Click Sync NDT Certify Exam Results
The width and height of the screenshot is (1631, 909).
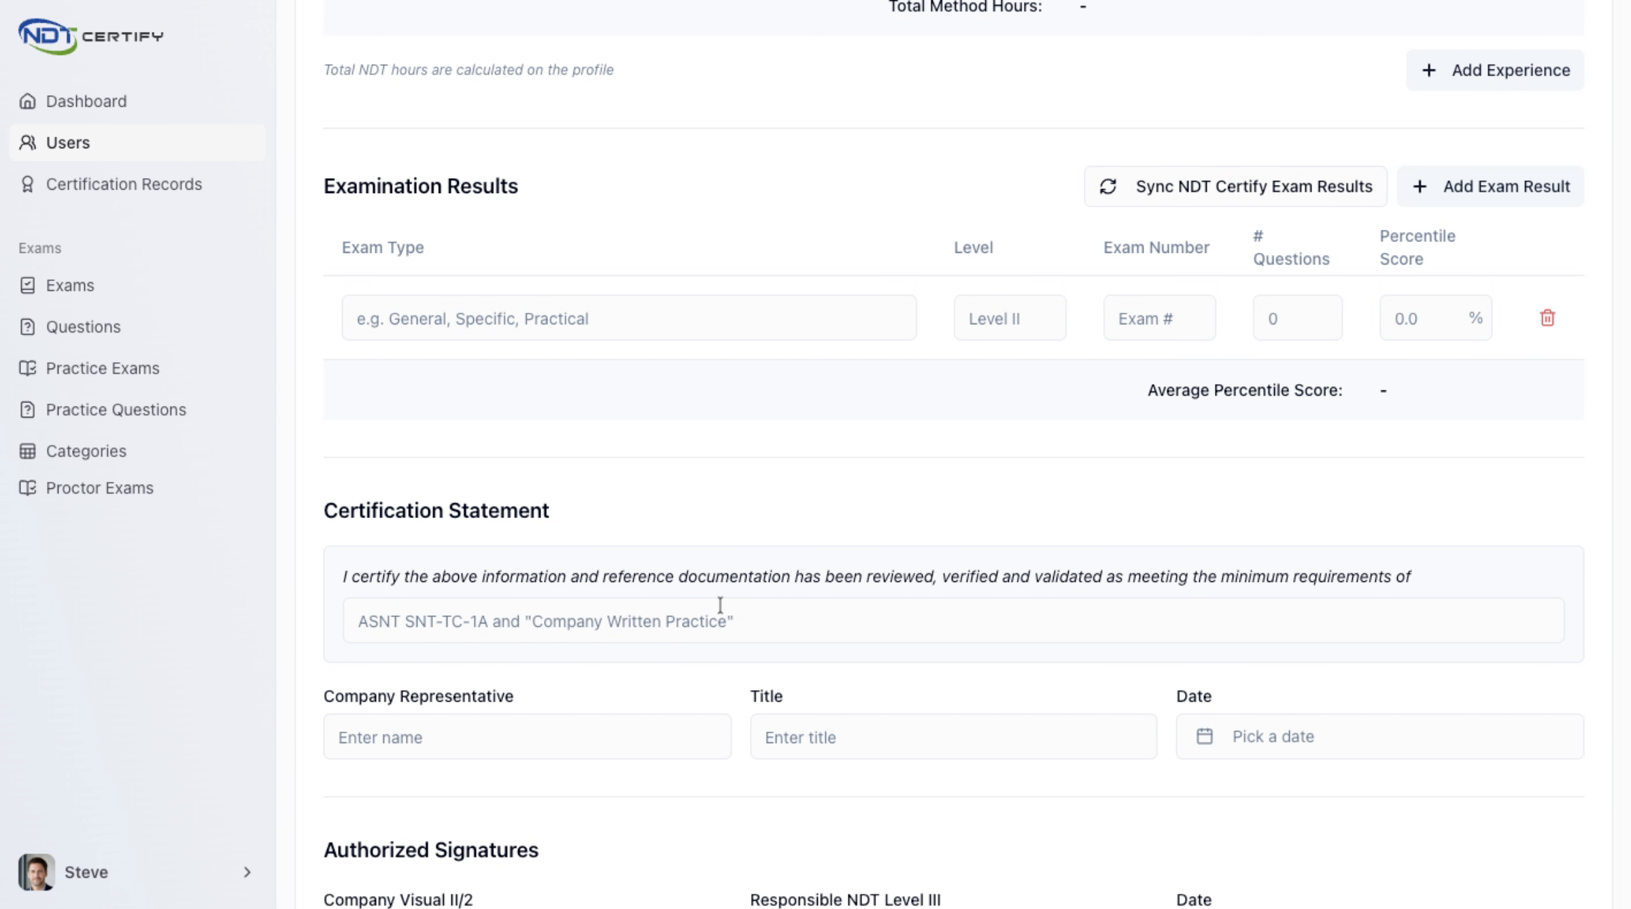click(x=1235, y=186)
